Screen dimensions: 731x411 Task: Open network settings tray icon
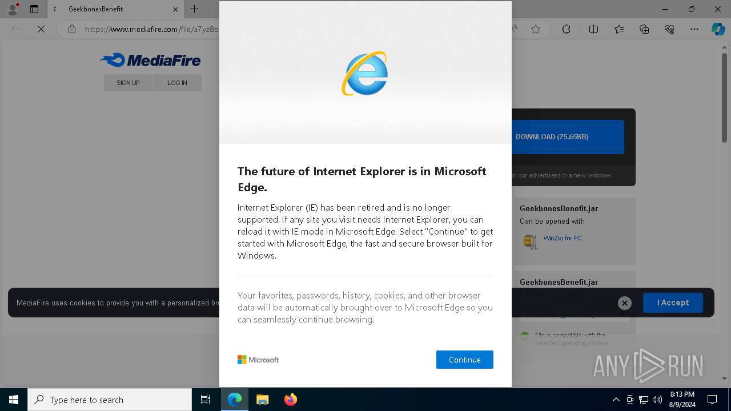644,400
